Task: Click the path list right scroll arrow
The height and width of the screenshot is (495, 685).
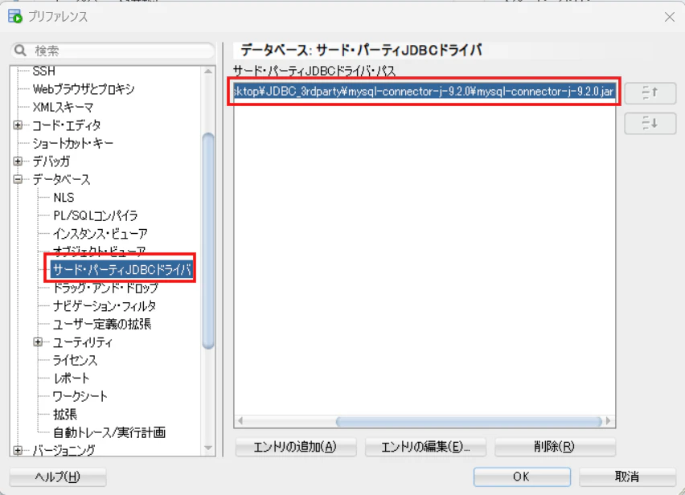Action: coord(609,421)
